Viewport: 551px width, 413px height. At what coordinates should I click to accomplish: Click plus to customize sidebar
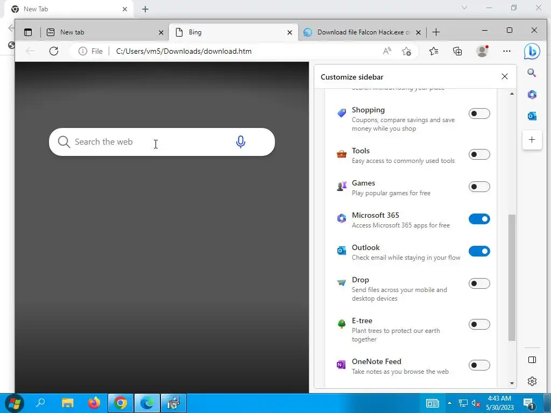click(532, 140)
